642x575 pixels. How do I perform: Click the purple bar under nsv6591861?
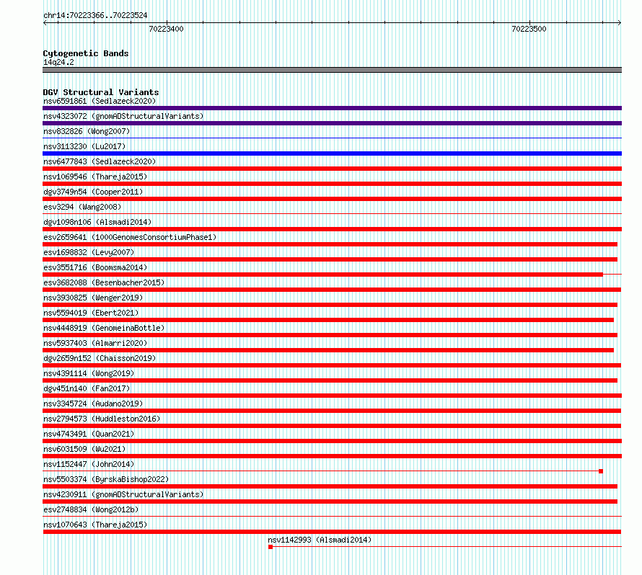point(332,108)
